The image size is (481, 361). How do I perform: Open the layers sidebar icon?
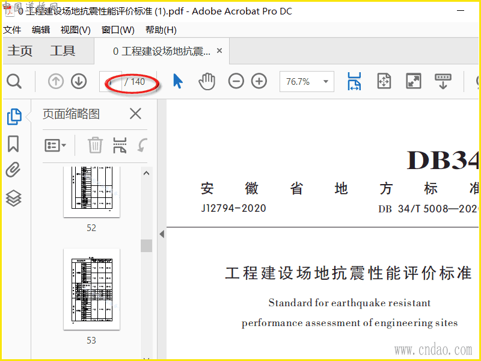pyautogui.click(x=13, y=198)
